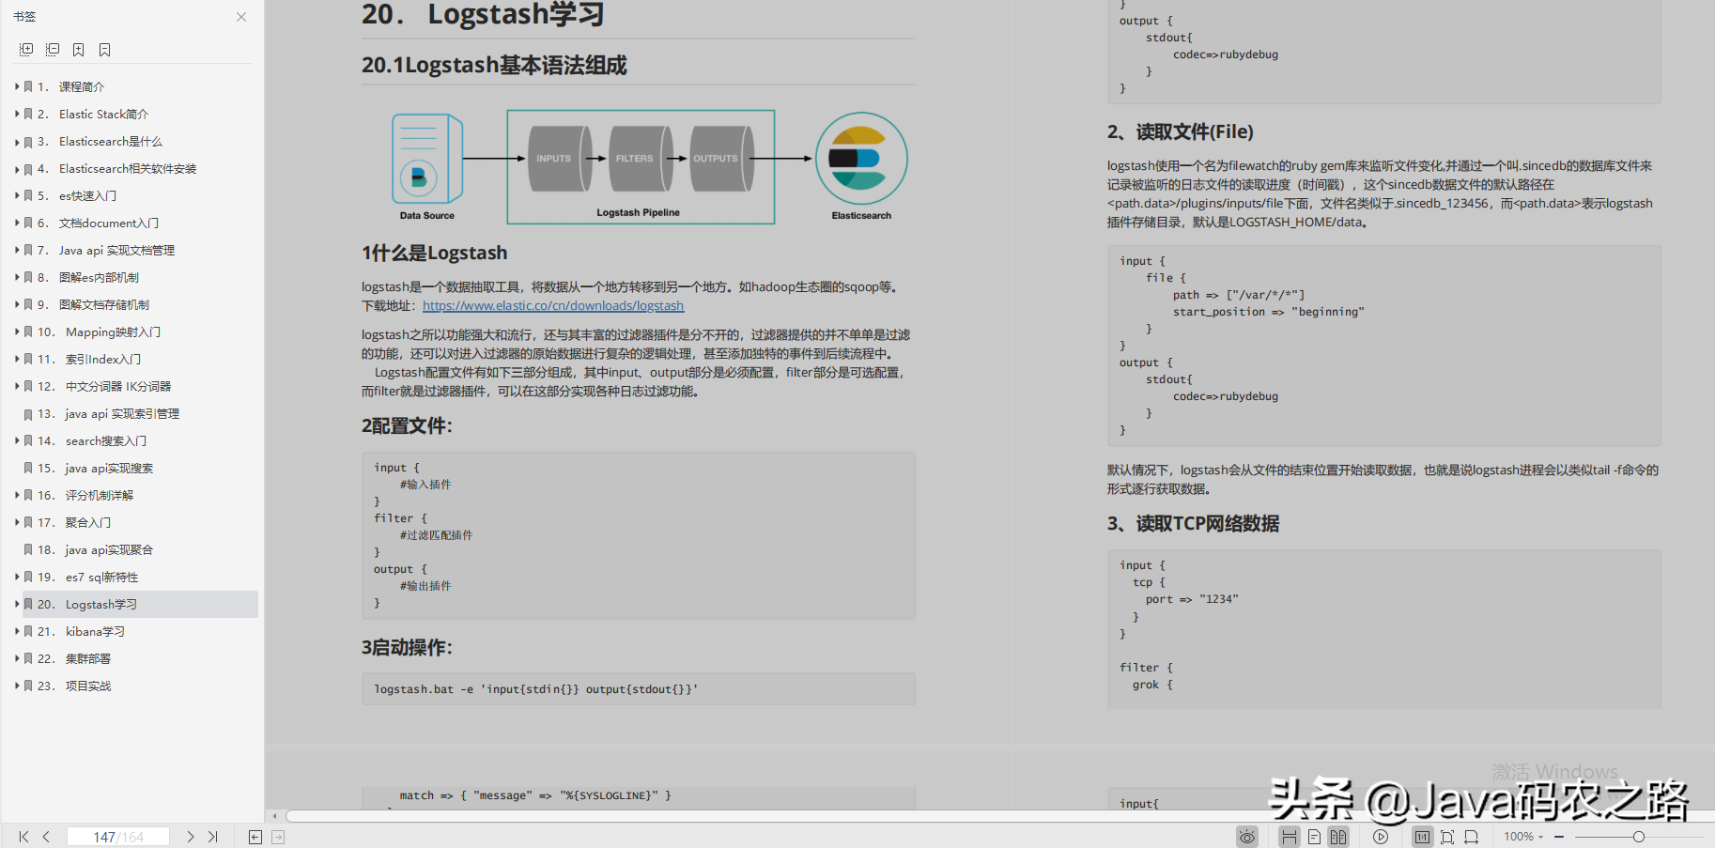Click the Logstash Pipeline diagram image
This screenshot has height=848, width=1715.
[x=649, y=167]
